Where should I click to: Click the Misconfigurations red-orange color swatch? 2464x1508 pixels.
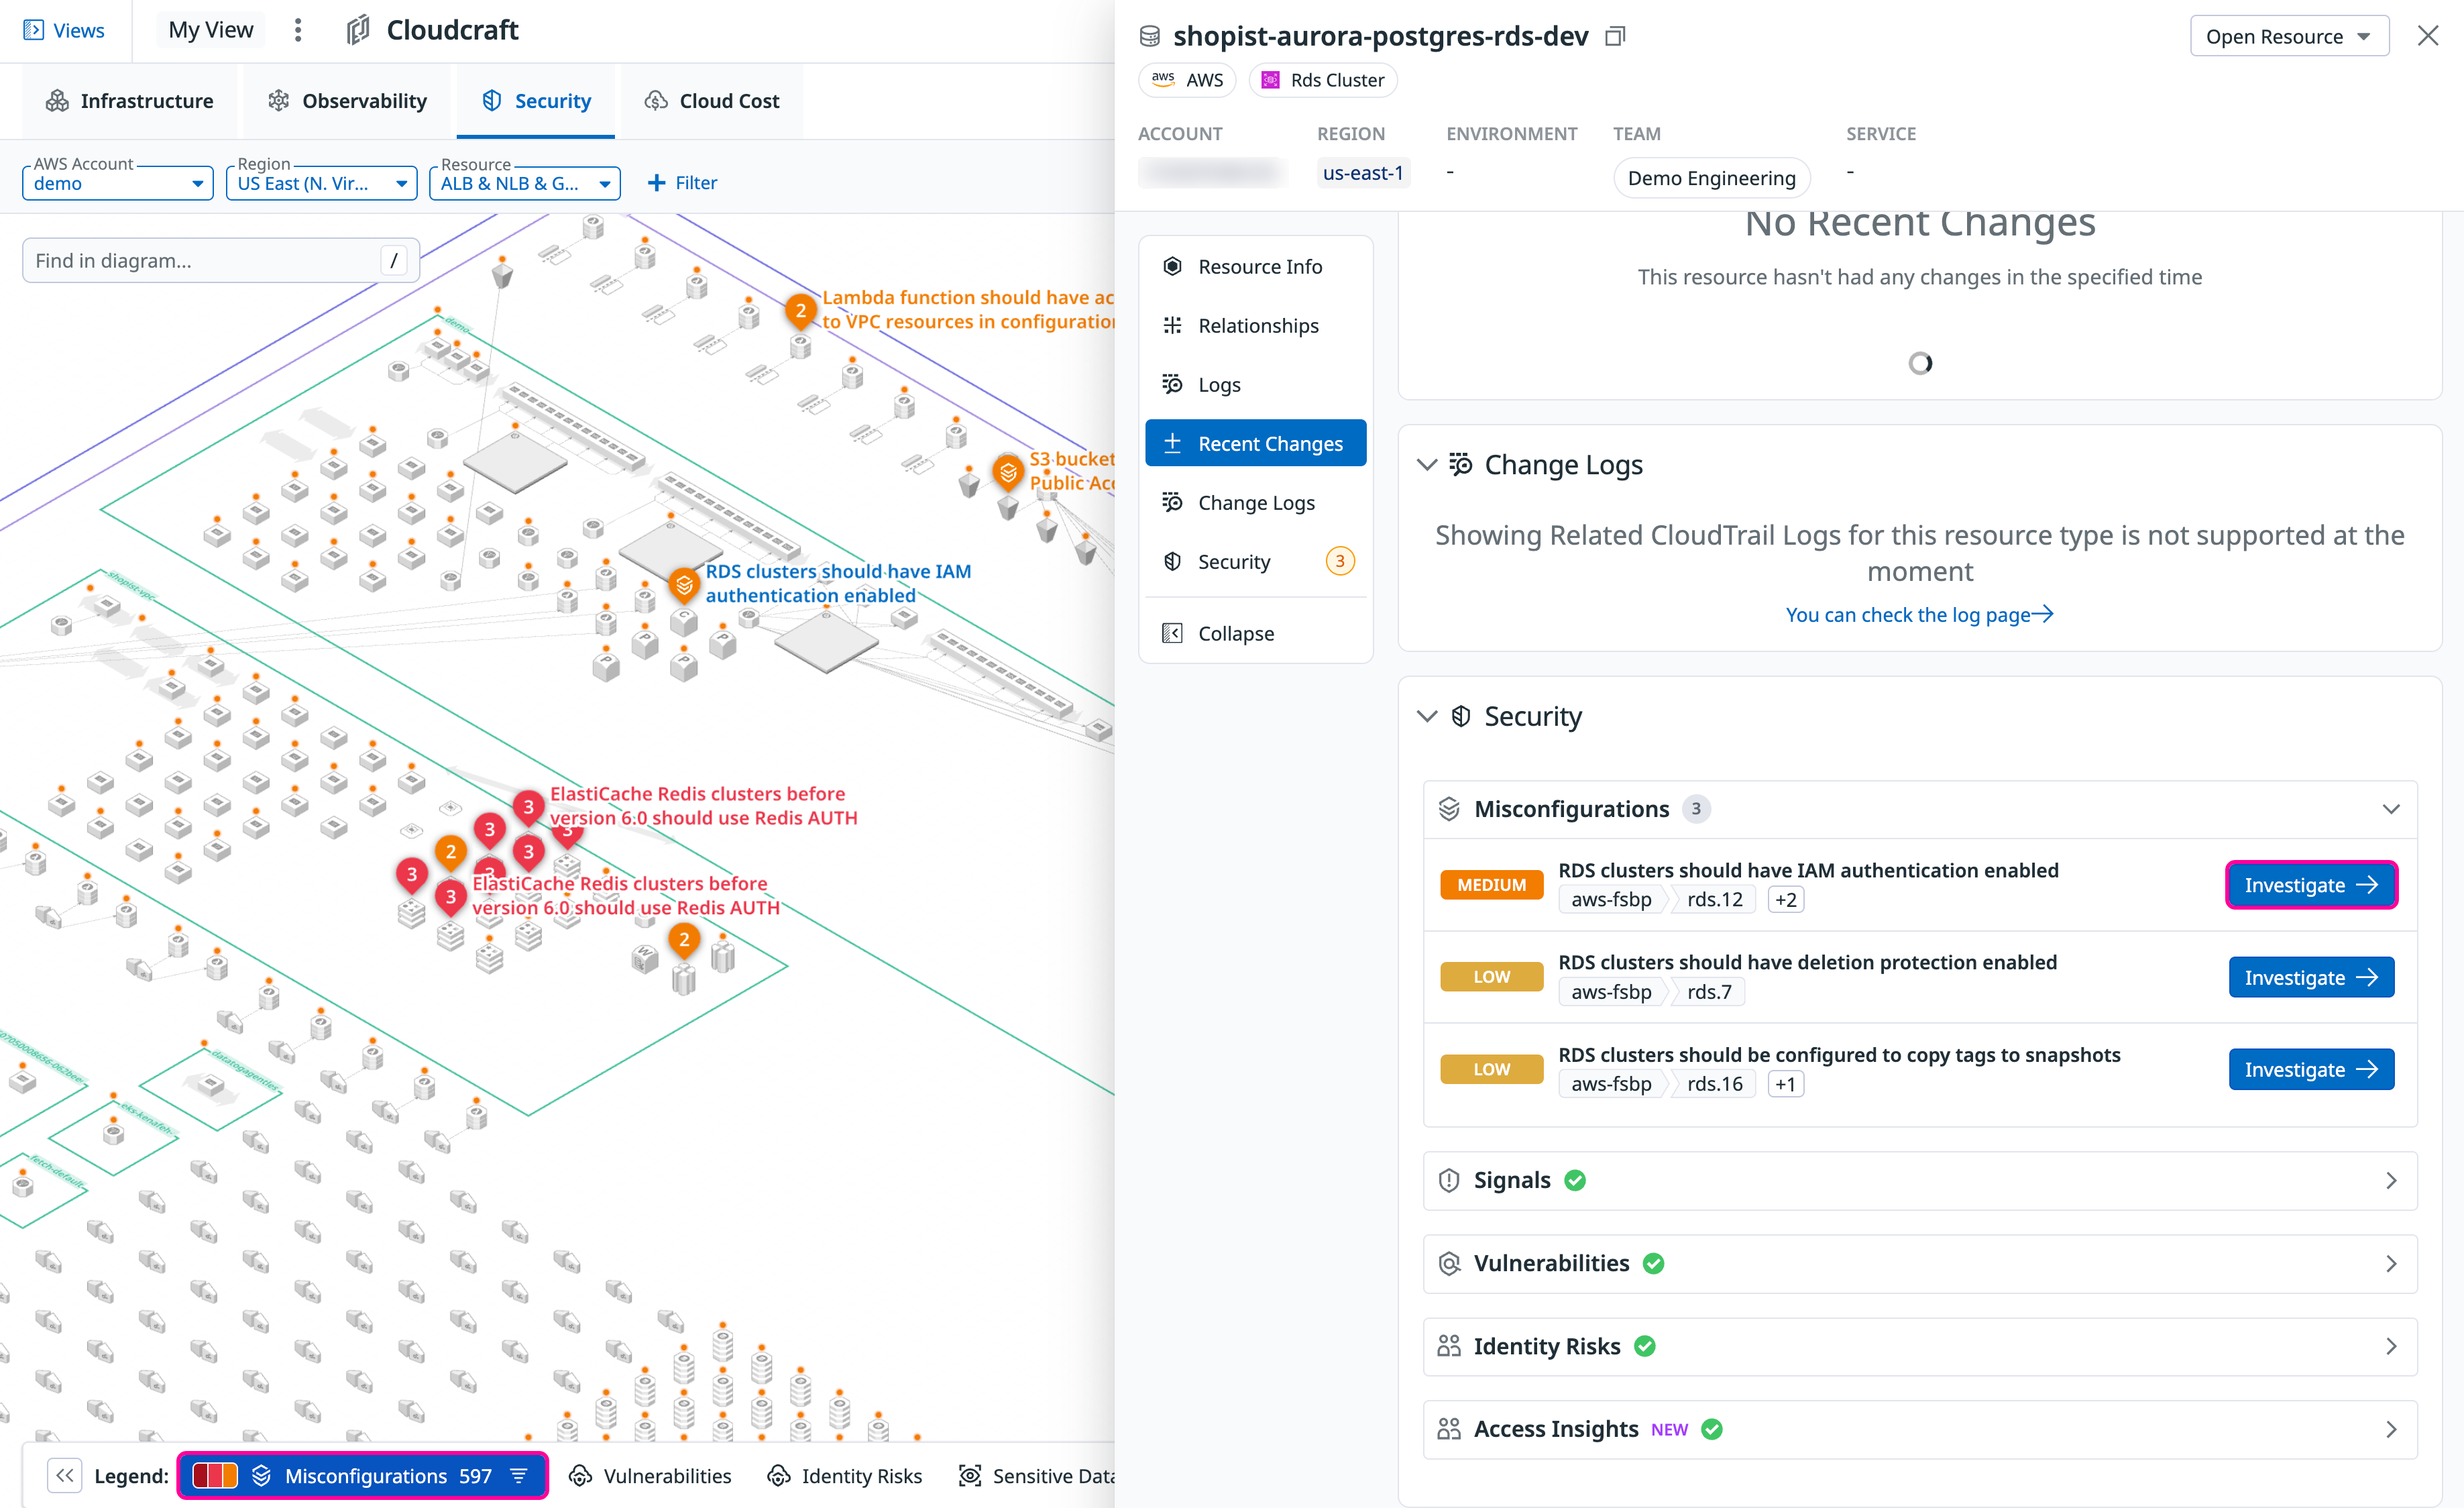point(214,1475)
